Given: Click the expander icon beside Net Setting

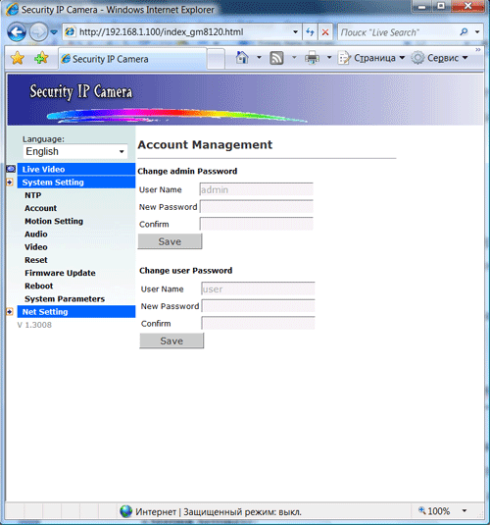Looking at the screenshot, I should click(10, 312).
